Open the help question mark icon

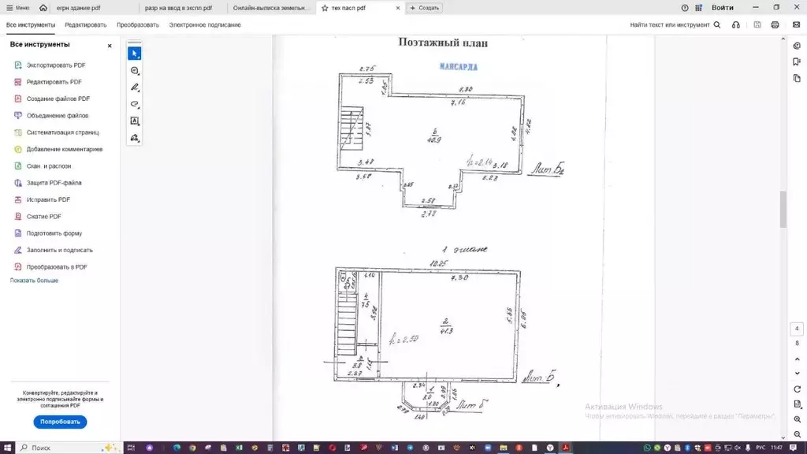coord(685,8)
